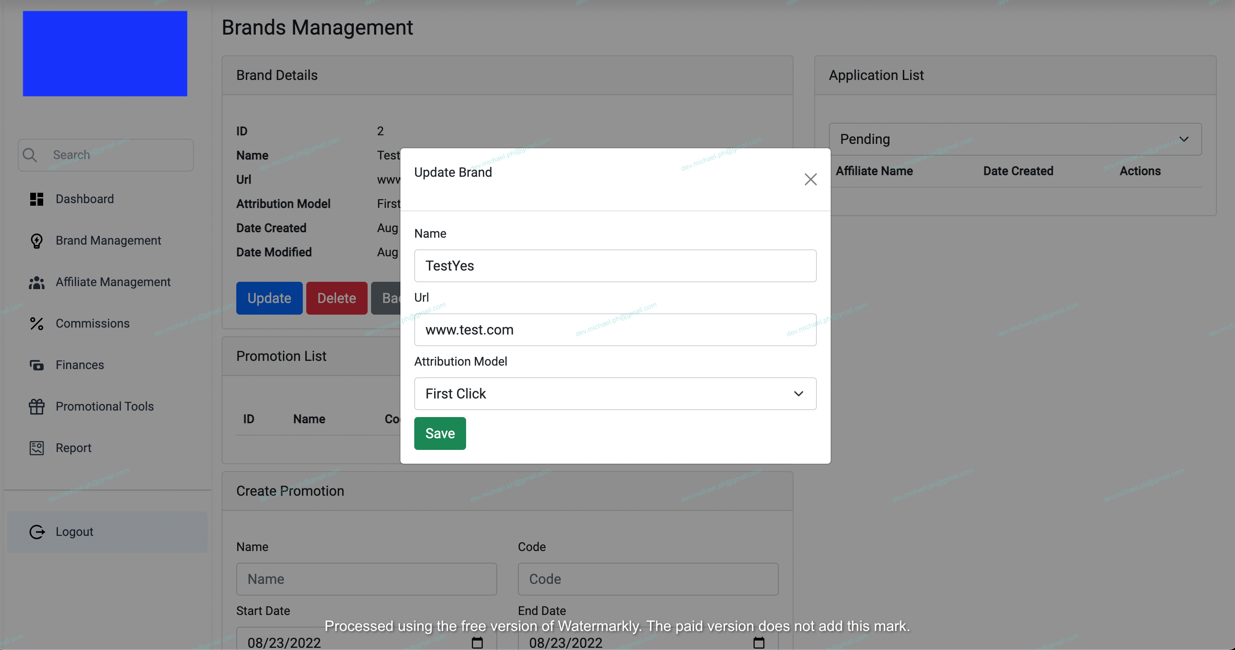
Task: Click the Url field in the dialog
Action: (x=615, y=330)
